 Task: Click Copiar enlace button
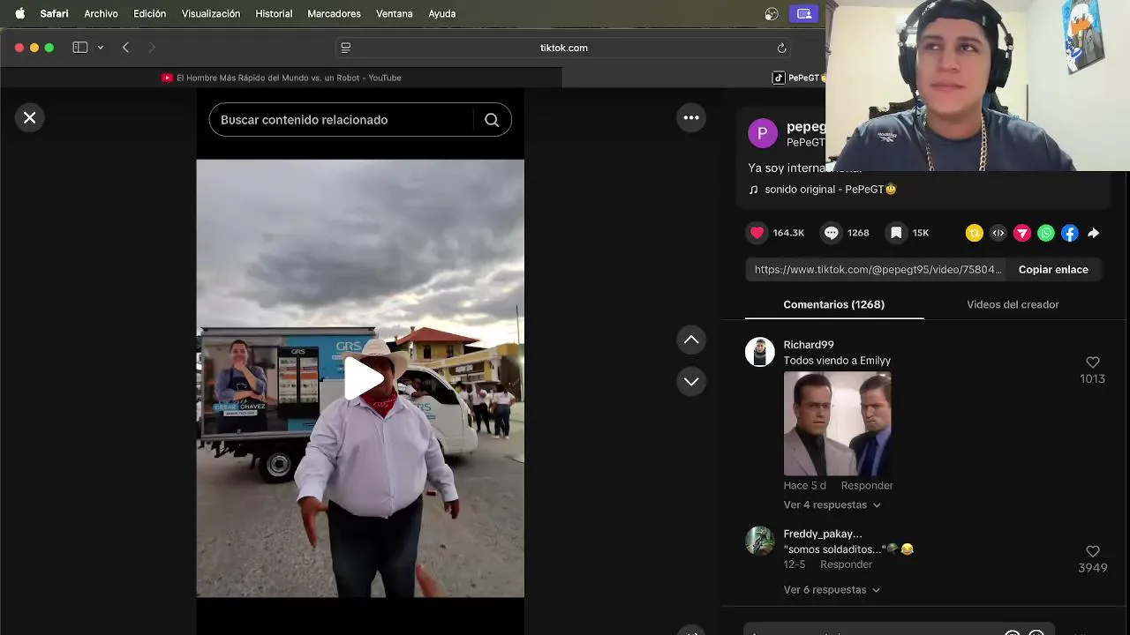pos(1053,270)
